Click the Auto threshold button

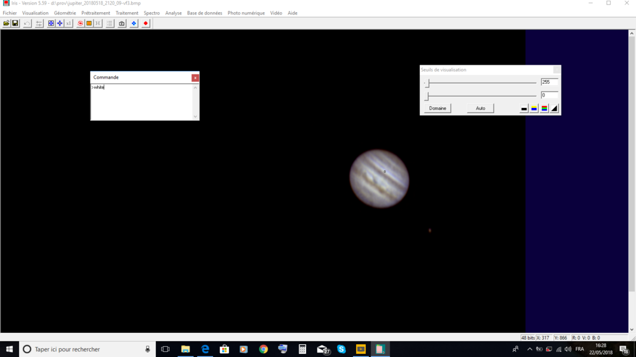480,108
